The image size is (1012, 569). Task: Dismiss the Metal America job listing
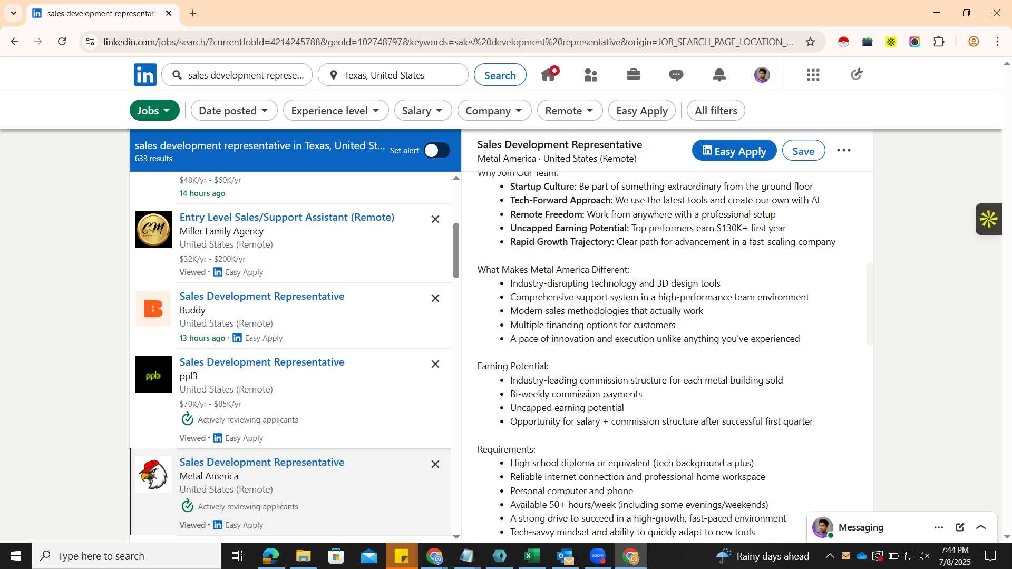(x=435, y=464)
